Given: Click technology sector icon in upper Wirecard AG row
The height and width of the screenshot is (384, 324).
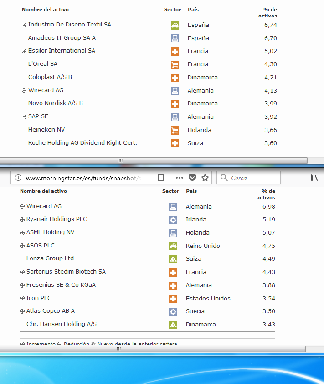Looking at the screenshot, I should (175, 91).
